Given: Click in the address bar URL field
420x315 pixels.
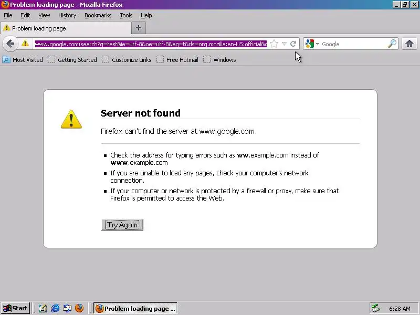Looking at the screenshot, I should pos(151,44).
